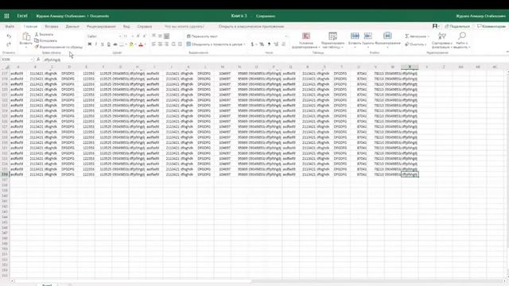Switch to Рецензирование tab
509x286 pixels.
point(101,26)
